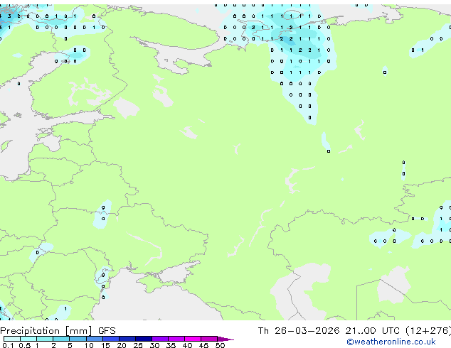Click the "25" legend scale label
Viewport: 451px width, 348px height.
(x=138, y=345)
